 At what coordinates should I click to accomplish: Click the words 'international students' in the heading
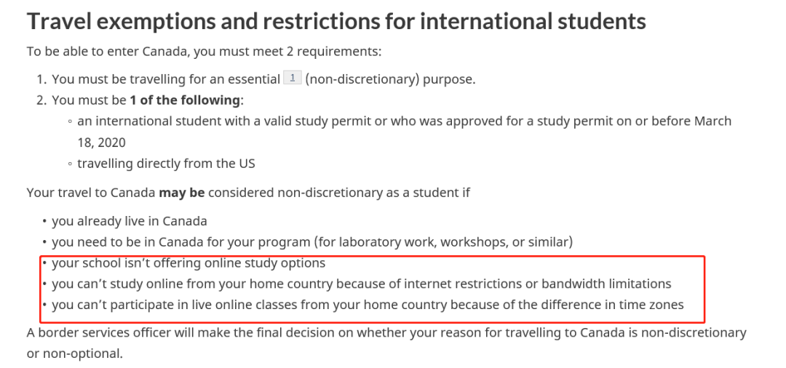[x=533, y=22]
